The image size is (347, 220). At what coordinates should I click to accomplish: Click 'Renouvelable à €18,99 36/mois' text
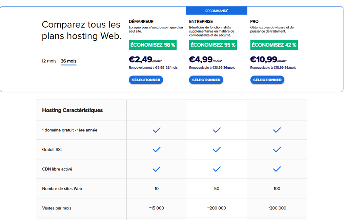point(273,68)
